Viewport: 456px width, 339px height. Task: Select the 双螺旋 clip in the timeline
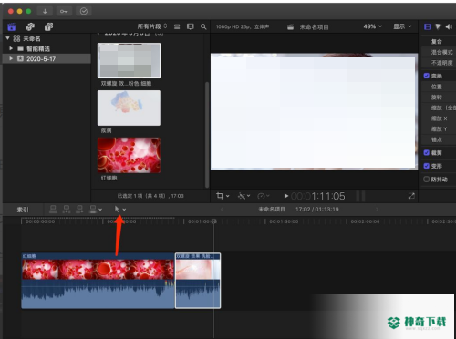click(198, 281)
